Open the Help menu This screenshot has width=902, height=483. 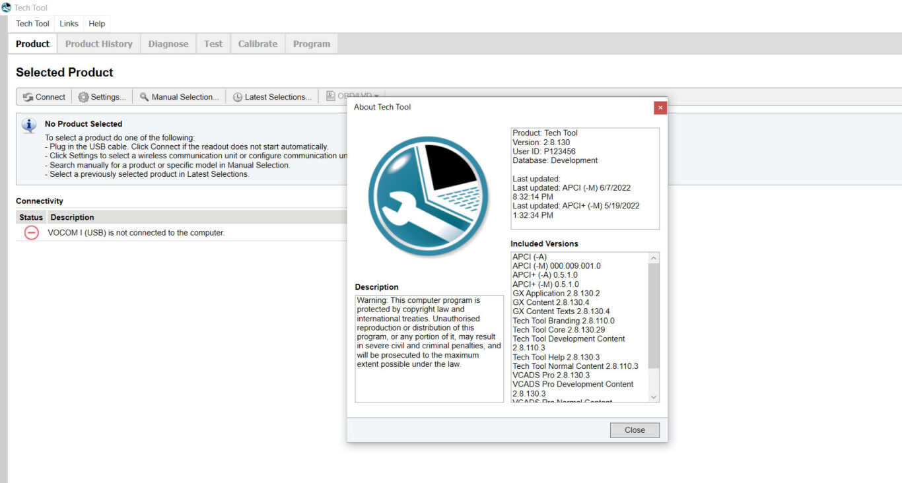(96, 24)
